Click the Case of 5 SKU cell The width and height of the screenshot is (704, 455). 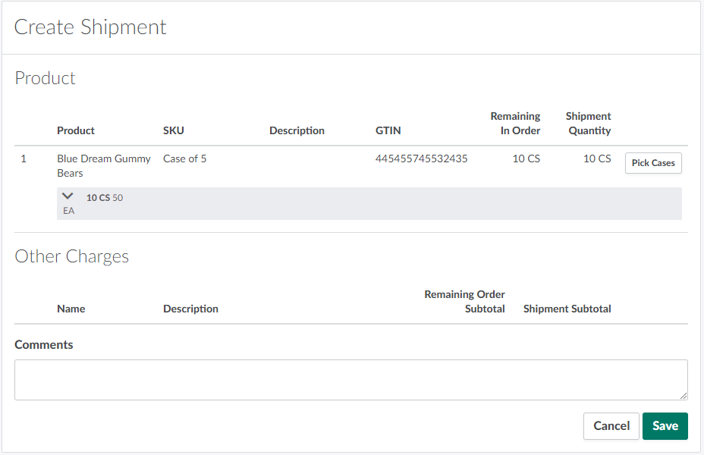[184, 158]
